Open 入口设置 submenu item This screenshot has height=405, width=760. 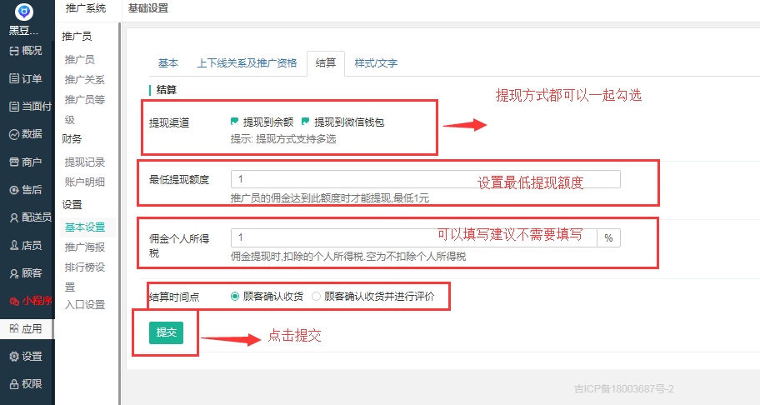click(85, 305)
